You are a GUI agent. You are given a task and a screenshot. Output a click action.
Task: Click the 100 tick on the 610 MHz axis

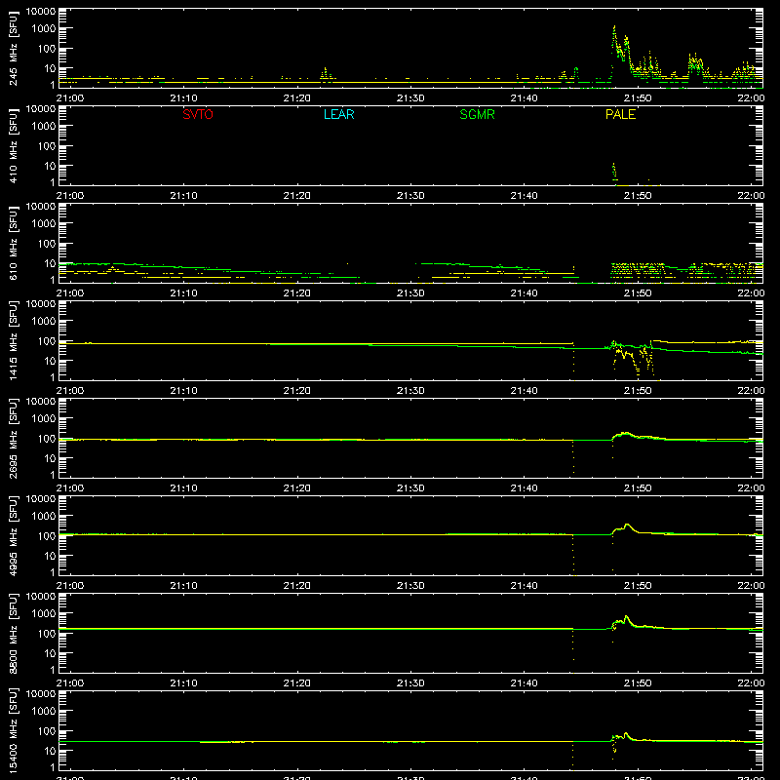(47, 244)
